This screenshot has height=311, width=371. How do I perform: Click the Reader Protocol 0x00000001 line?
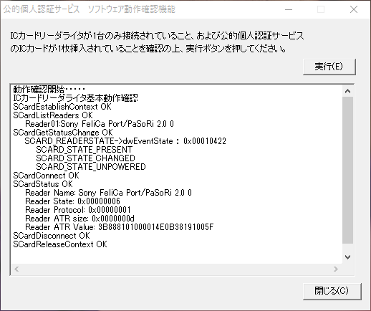(x=78, y=210)
